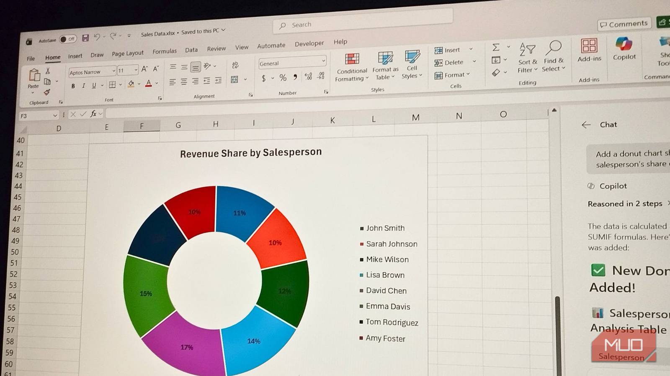Toggle italic formatting
This screenshot has width=670, height=376.
pos(83,86)
